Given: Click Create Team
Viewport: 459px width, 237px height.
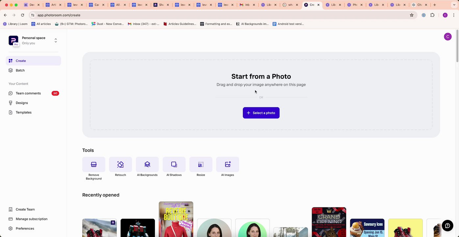Looking at the screenshot, I should pos(33,209).
